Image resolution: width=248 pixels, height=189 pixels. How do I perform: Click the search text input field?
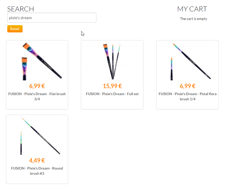52,18
